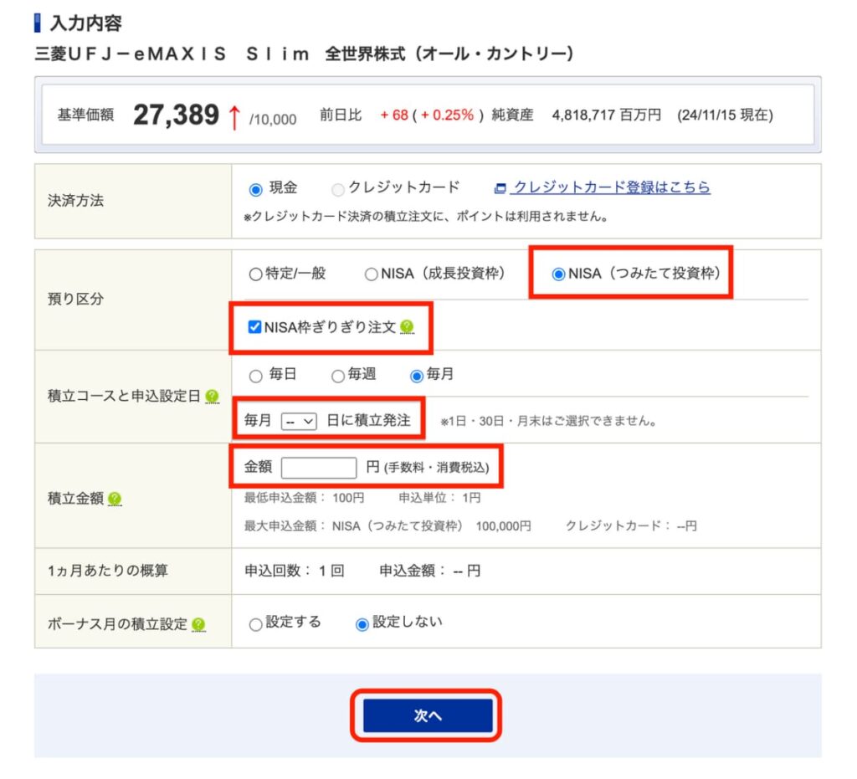857x779 pixels.
Task: Select 現金 payment method radio button
Action: point(255,190)
